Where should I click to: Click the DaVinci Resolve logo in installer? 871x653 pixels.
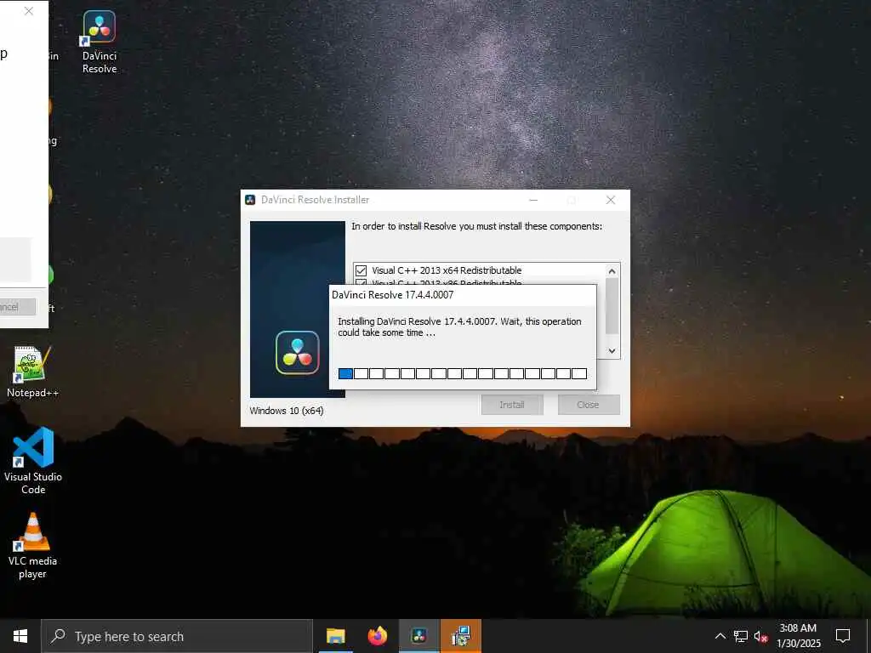[x=297, y=353]
